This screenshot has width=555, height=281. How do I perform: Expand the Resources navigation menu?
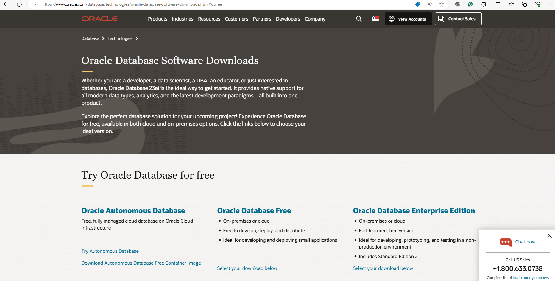coord(209,18)
